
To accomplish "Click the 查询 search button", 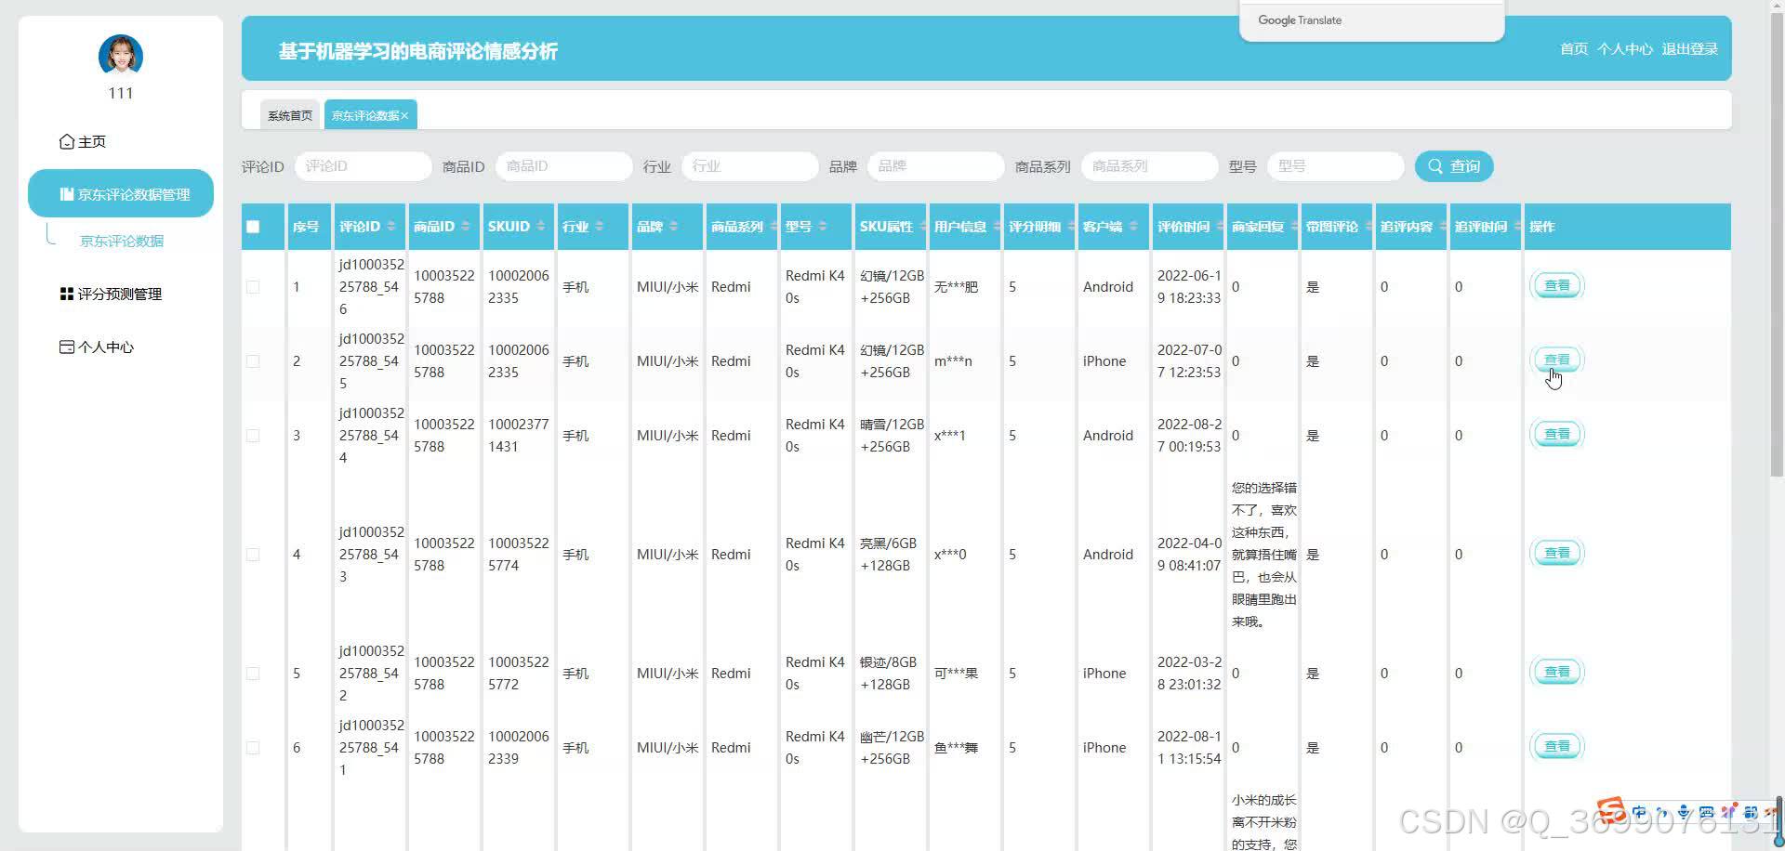I will click(x=1454, y=166).
